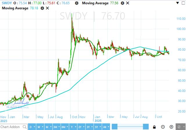Click the search magnifier in Chart Addon
The width and height of the screenshot is (186, 130).
pyautogui.click(x=24, y=127)
